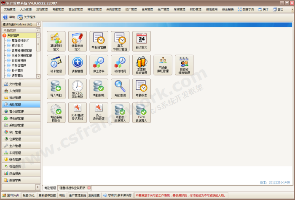The image size is (295, 200).
Task: Select 节假日管理 in module tree
Action: point(19,65)
